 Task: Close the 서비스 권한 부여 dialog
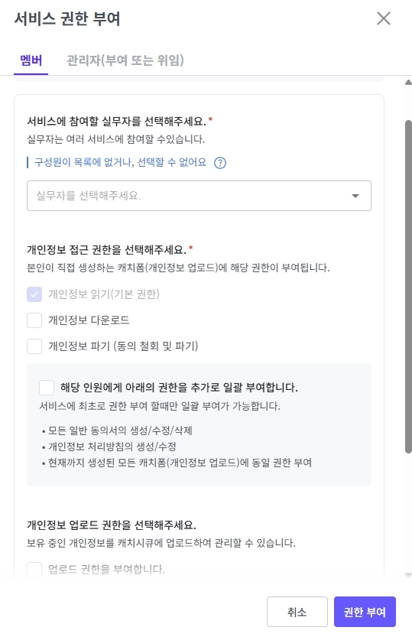(383, 18)
